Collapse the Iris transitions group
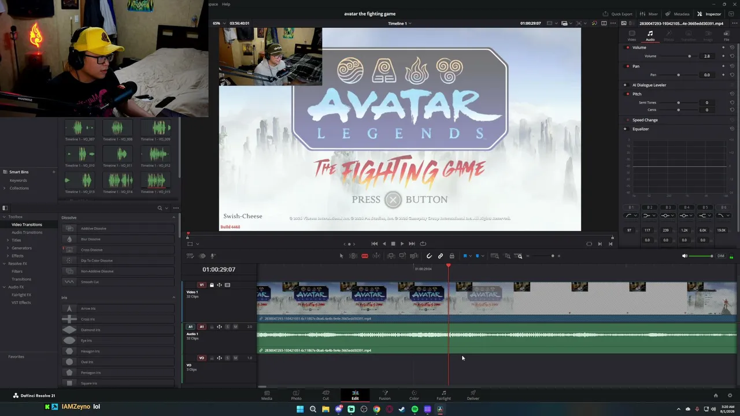This screenshot has width=740, height=416. 174,298
